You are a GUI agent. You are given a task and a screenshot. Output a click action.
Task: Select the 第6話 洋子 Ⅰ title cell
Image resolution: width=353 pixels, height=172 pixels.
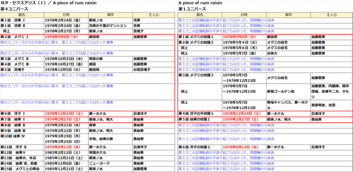point(22,113)
